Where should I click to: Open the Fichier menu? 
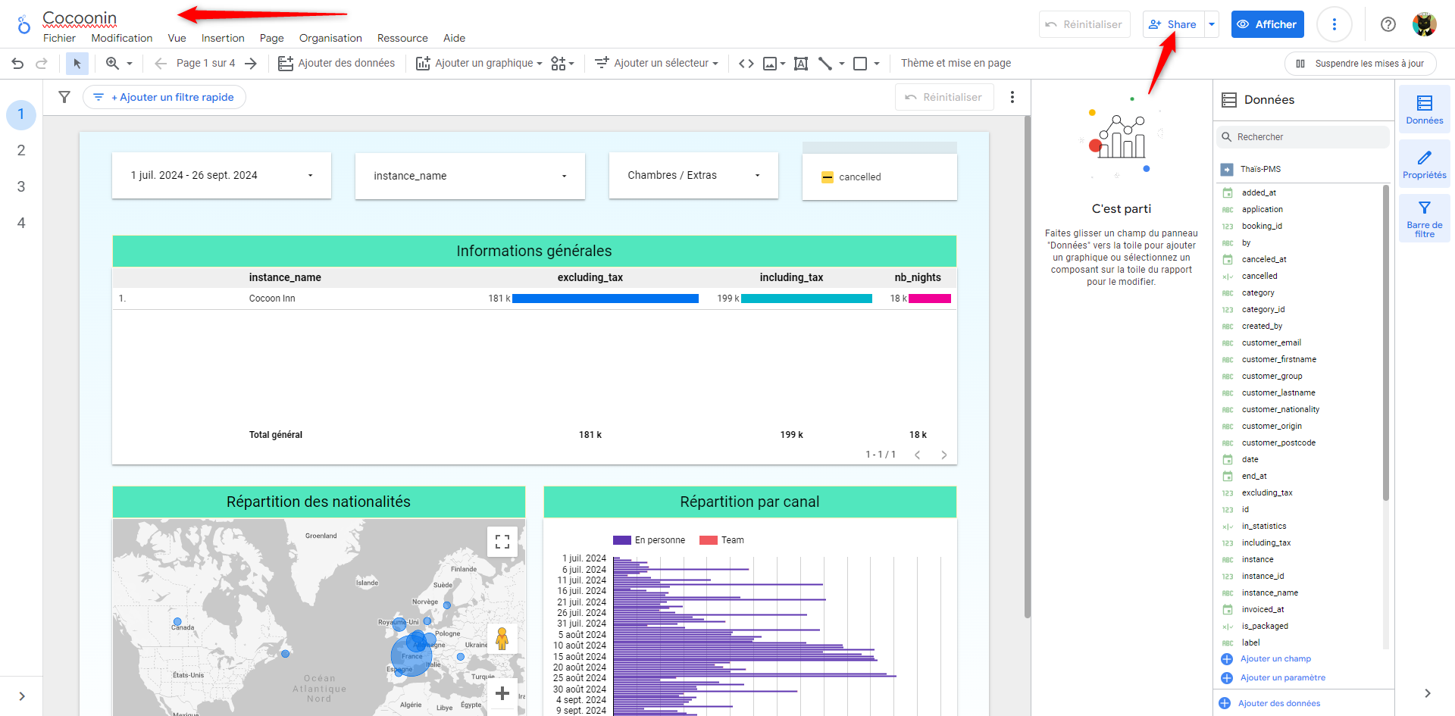click(59, 38)
